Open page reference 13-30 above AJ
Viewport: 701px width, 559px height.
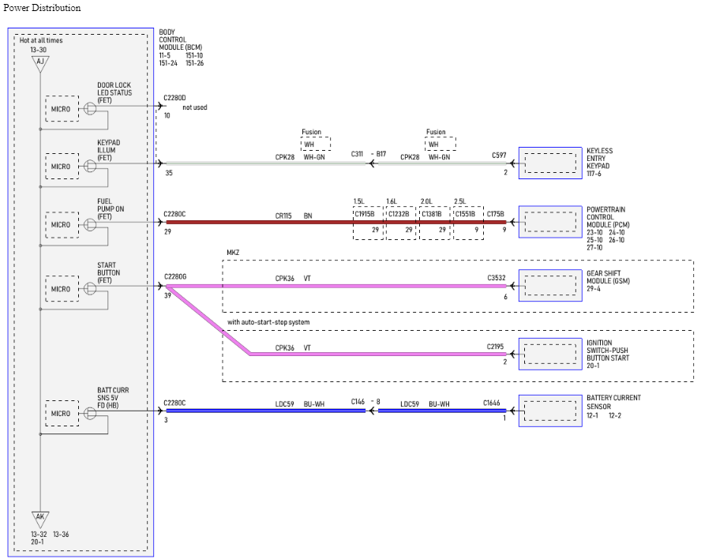point(39,50)
